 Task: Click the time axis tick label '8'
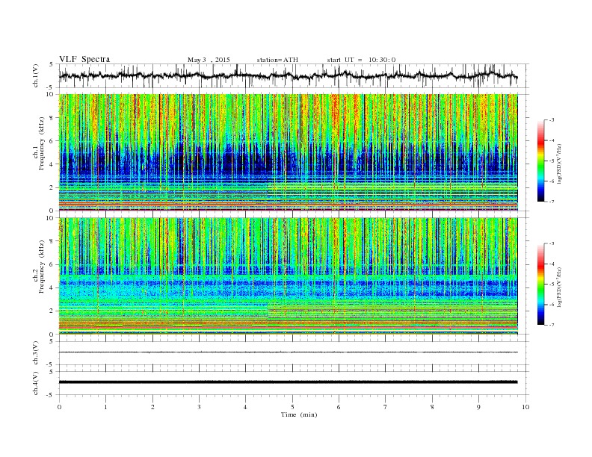pyautogui.click(x=432, y=407)
